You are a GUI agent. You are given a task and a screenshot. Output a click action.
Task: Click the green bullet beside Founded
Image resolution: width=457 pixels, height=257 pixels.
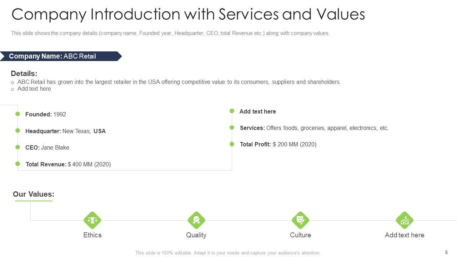[17, 114]
